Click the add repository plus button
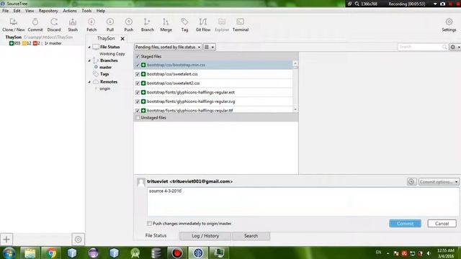Screen dimensions: 461x259 6,240
